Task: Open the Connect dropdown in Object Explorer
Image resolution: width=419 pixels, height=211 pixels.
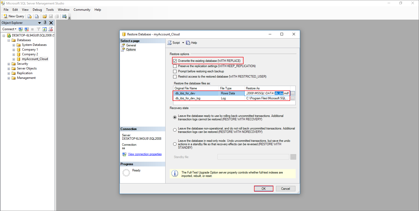Action: coord(9,29)
